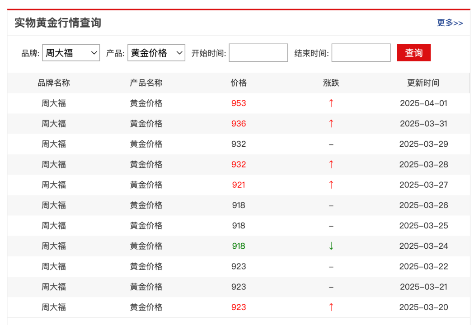This screenshot has width=474, height=325.
Task: Click the green price 918 value
Action: tap(239, 246)
